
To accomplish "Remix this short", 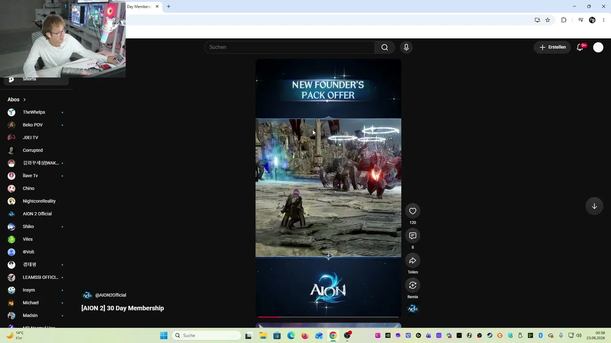I will 412,285.
